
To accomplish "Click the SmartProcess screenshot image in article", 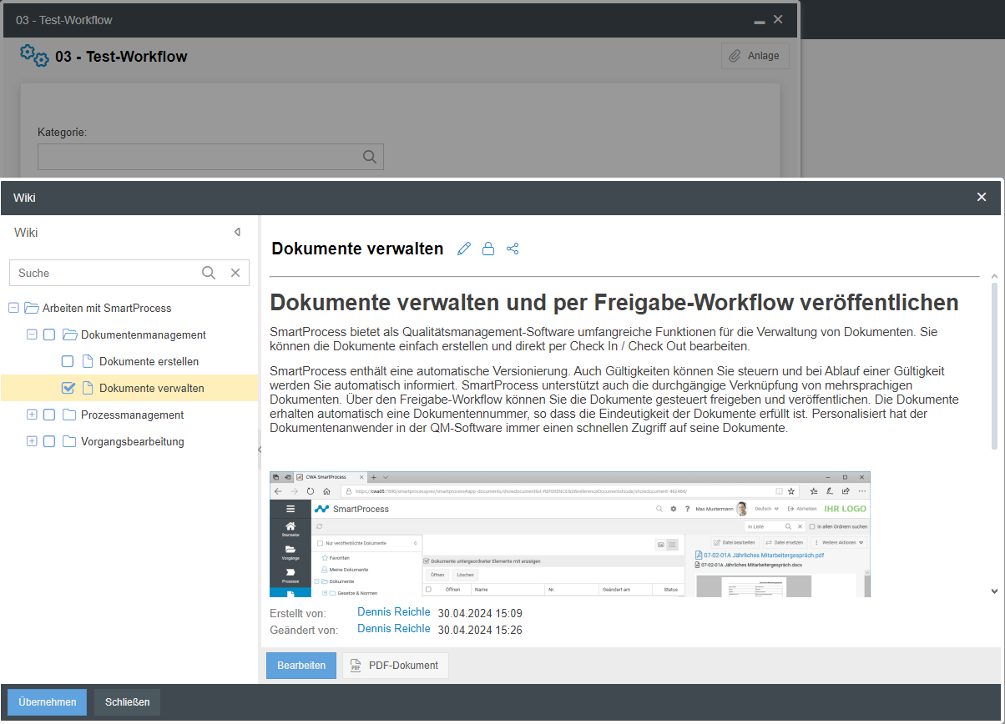I will pos(569,534).
